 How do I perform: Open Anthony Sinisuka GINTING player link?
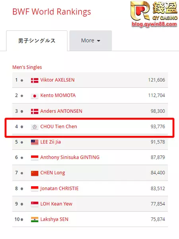[x=70, y=157]
